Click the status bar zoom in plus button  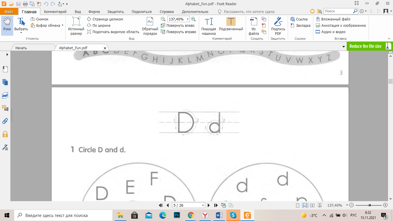386,205
